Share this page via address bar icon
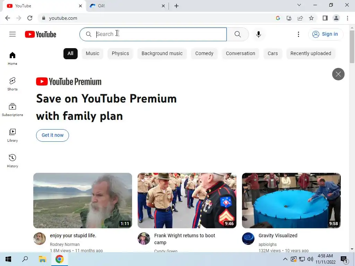355x266 pixels. coord(300,18)
